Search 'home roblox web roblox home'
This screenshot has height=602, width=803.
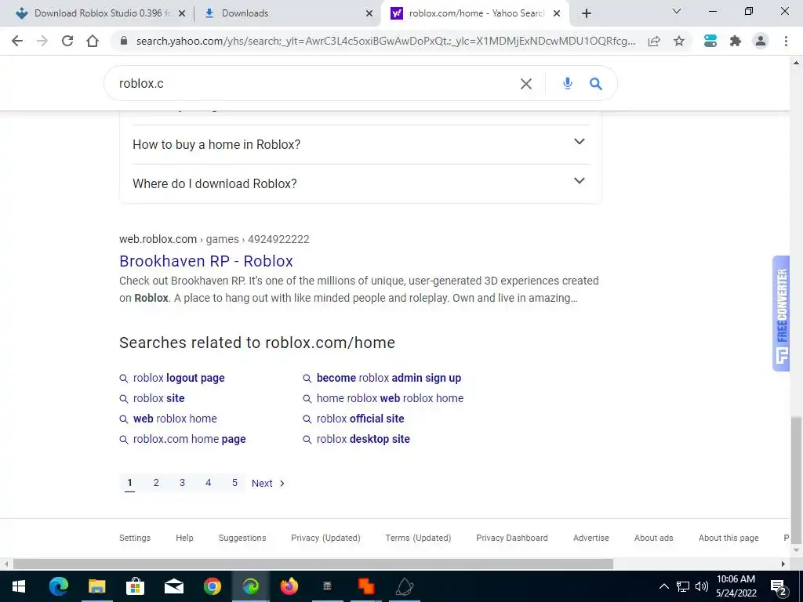tap(390, 398)
